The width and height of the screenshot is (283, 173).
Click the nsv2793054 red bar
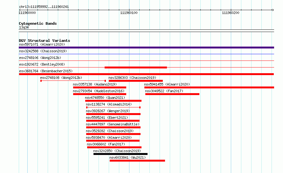[x=100, y=94]
